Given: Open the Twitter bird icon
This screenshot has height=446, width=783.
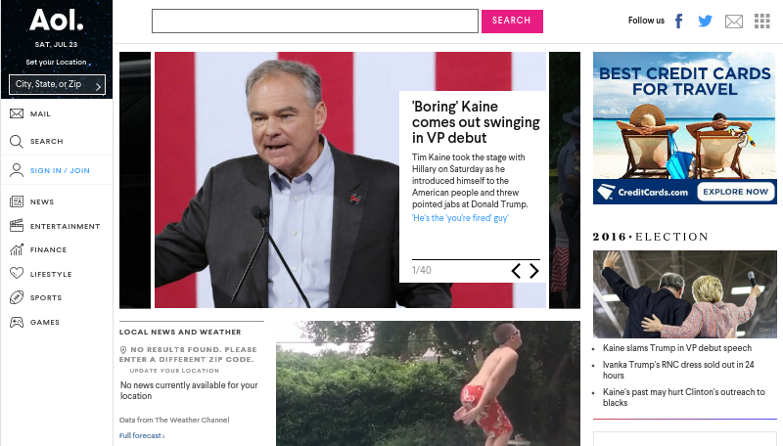Looking at the screenshot, I should (705, 21).
